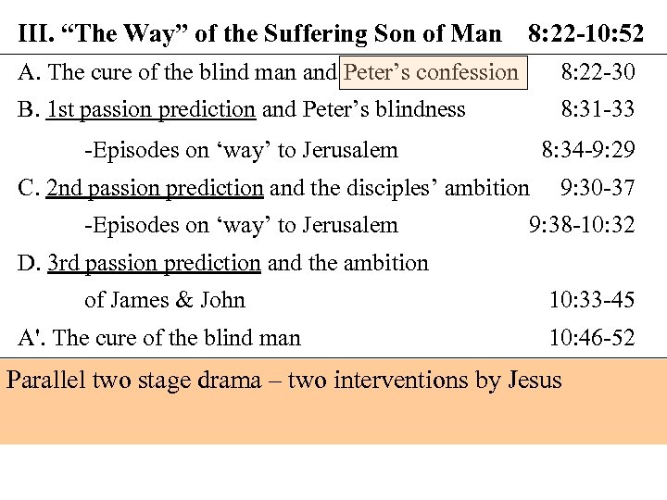
Task: Select the verse reference 9:30-37
Action: click(598, 188)
